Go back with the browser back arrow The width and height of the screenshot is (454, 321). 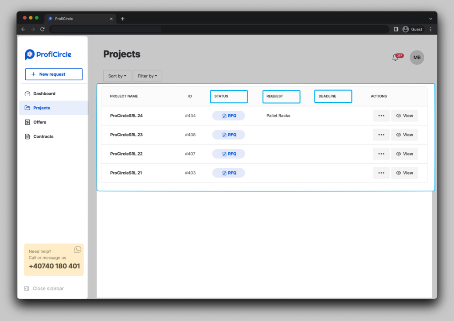tap(23, 29)
